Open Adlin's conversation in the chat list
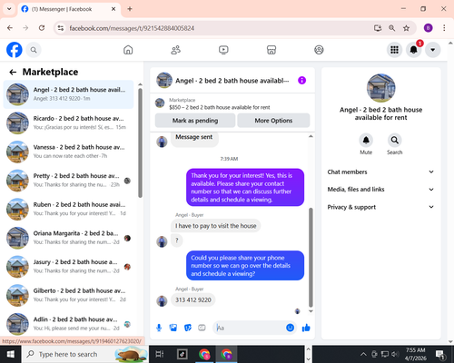The width and height of the screenshot is (454, 363). (68, 324)
